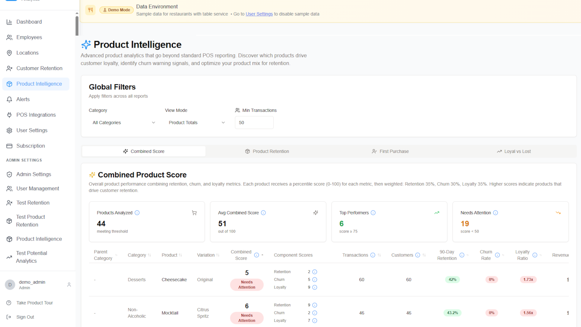Image resolution: width=581 pixels, height=327 pixels.
Task: Click the User Settings link in the banner
Action: tap(259, 14)
